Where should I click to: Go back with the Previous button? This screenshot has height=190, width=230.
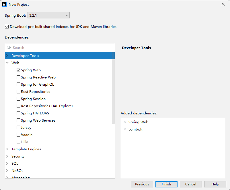tap(142, 184)
